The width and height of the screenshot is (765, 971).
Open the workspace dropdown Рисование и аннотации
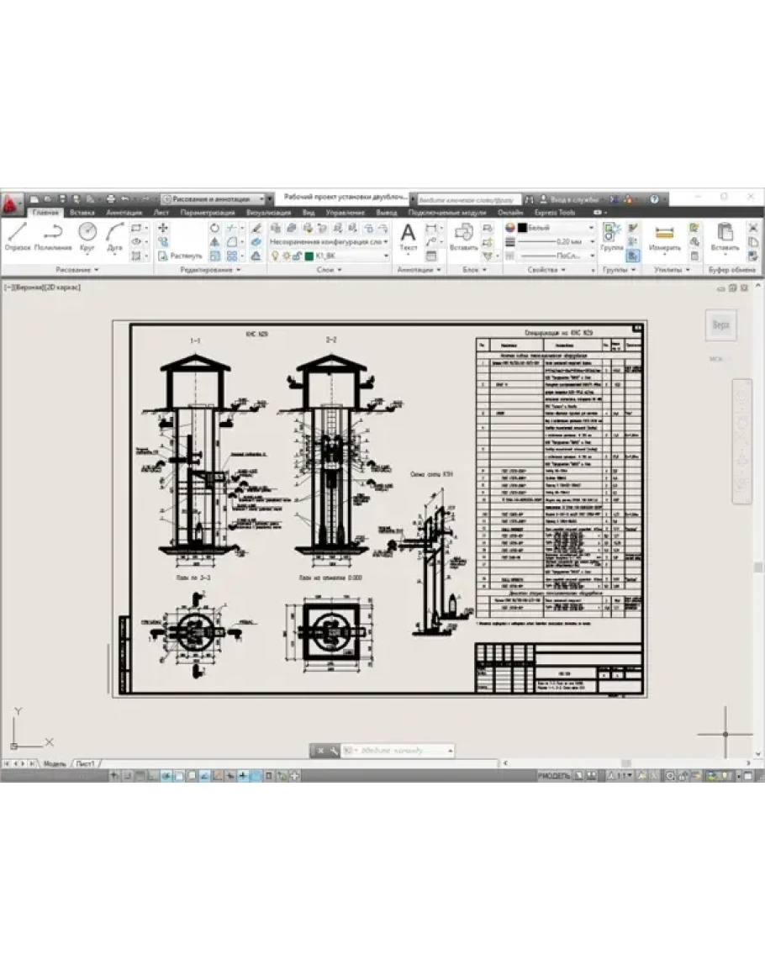[x=217, y=198]
